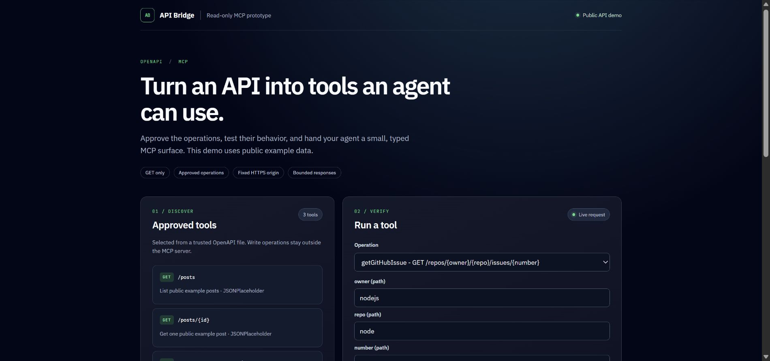Image resolution: width=770 pixels, height=361 pixels.
Task: Click the Bounded responses chip
Action: 314,173
